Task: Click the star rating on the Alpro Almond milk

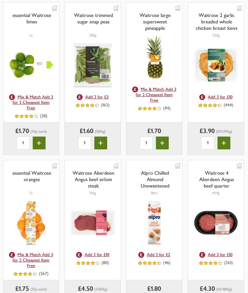Action: 150,263
